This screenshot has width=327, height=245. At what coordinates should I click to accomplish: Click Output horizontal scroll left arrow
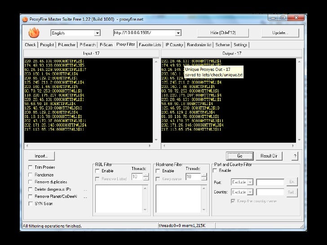pyautogui.click(x=164, y=146)
